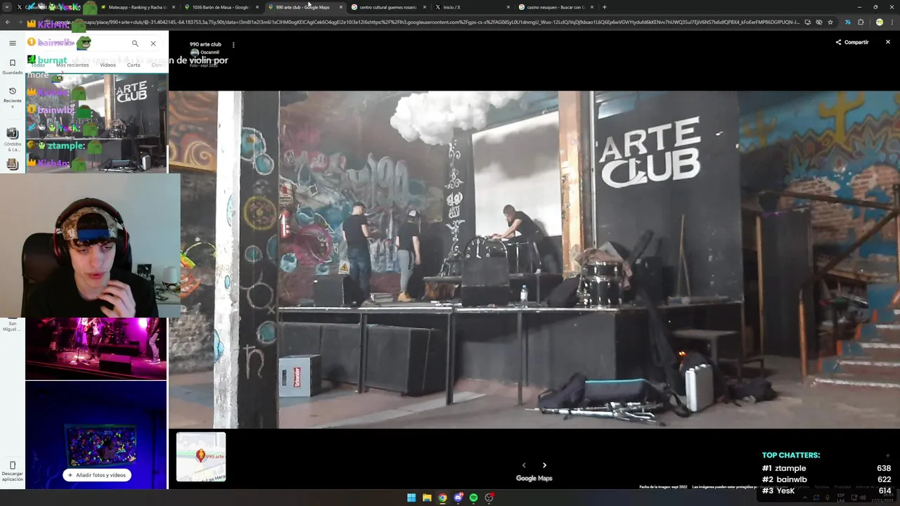Click the Oscanmil contributor name
Screen dimensions: 900x506
(x=210, y=53)
